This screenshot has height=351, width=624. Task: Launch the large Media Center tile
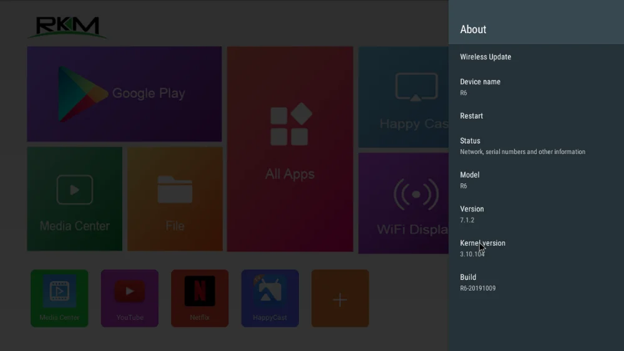74,199
